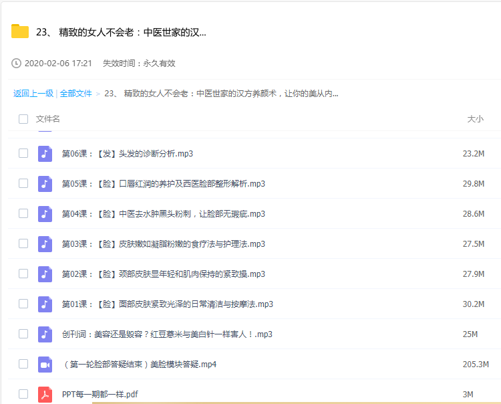Click the 25M size value

click(470, 334)
